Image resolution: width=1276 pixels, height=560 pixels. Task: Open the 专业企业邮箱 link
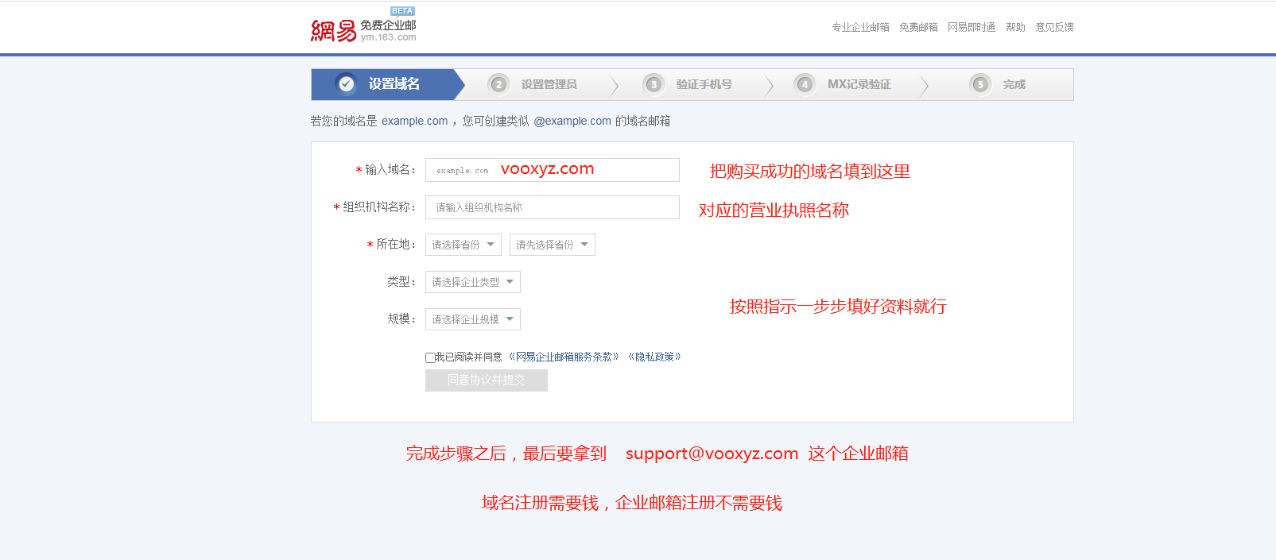point(860,27)
